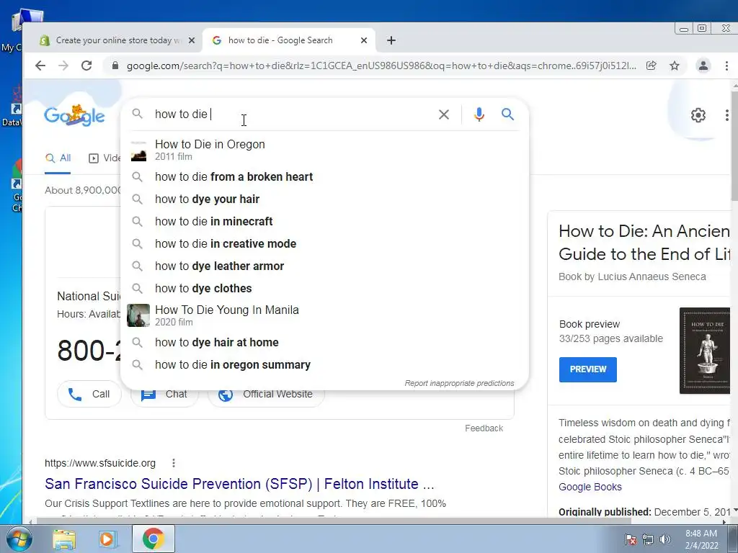Open the options dots beside sfsuicide.org result
This screenshot has width=738, height=553.
click(174, 463)
